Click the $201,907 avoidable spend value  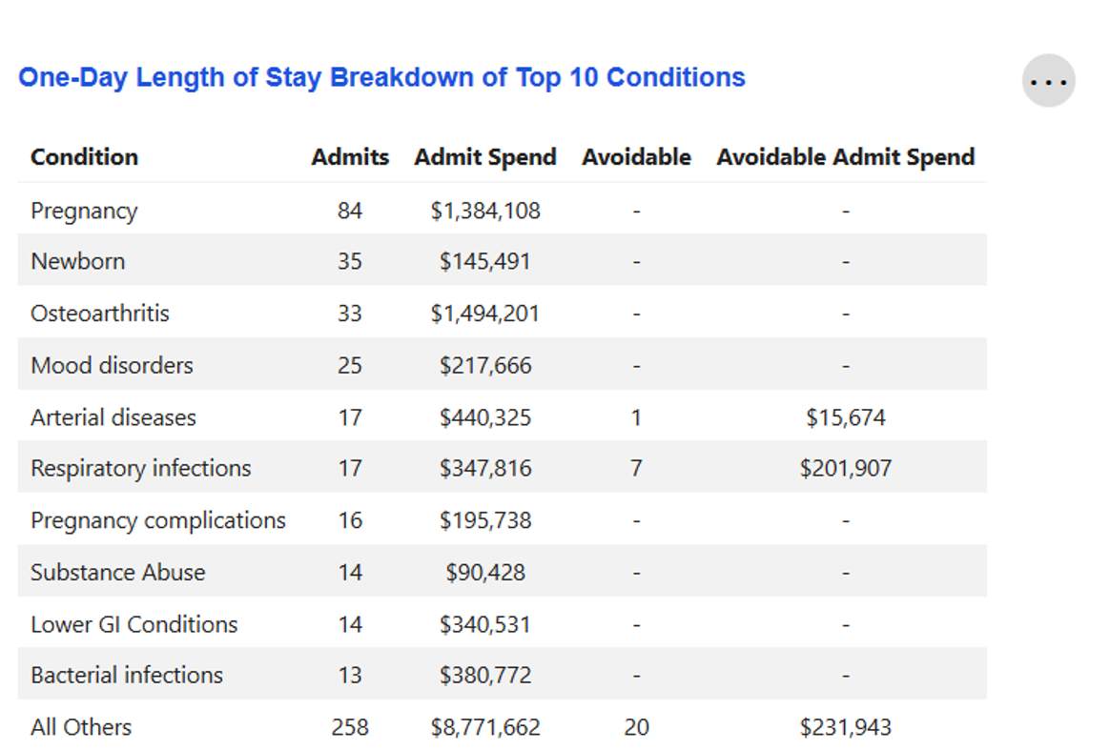pos(845,469)
